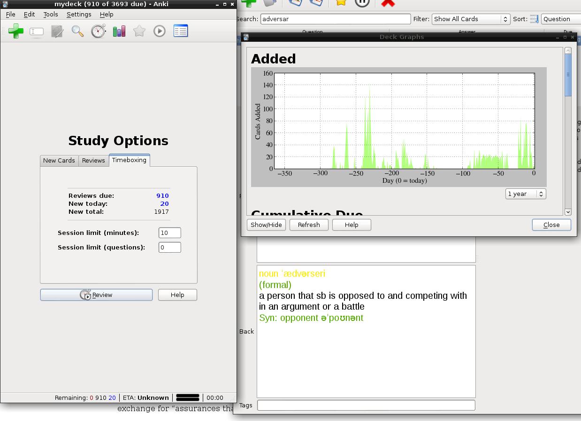
Task: Click Refresh in Deck Graphs
Action: point(309,225)
